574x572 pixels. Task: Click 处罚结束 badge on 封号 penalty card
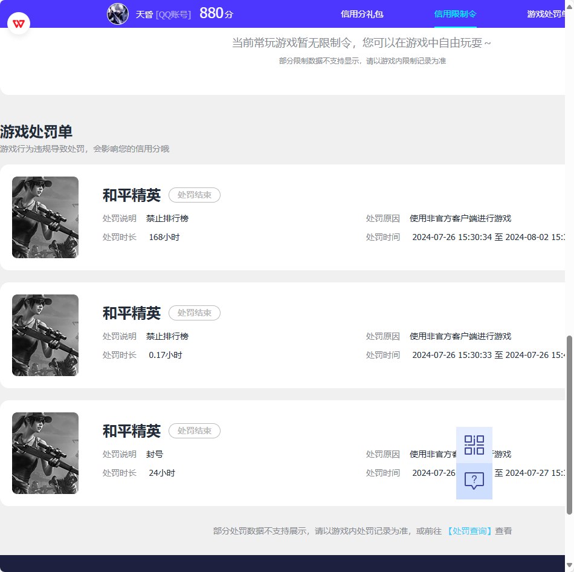pos(195,431)
